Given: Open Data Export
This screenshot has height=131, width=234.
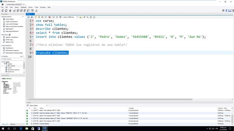Looking at the screenshot, I should [x=10, y=29].
